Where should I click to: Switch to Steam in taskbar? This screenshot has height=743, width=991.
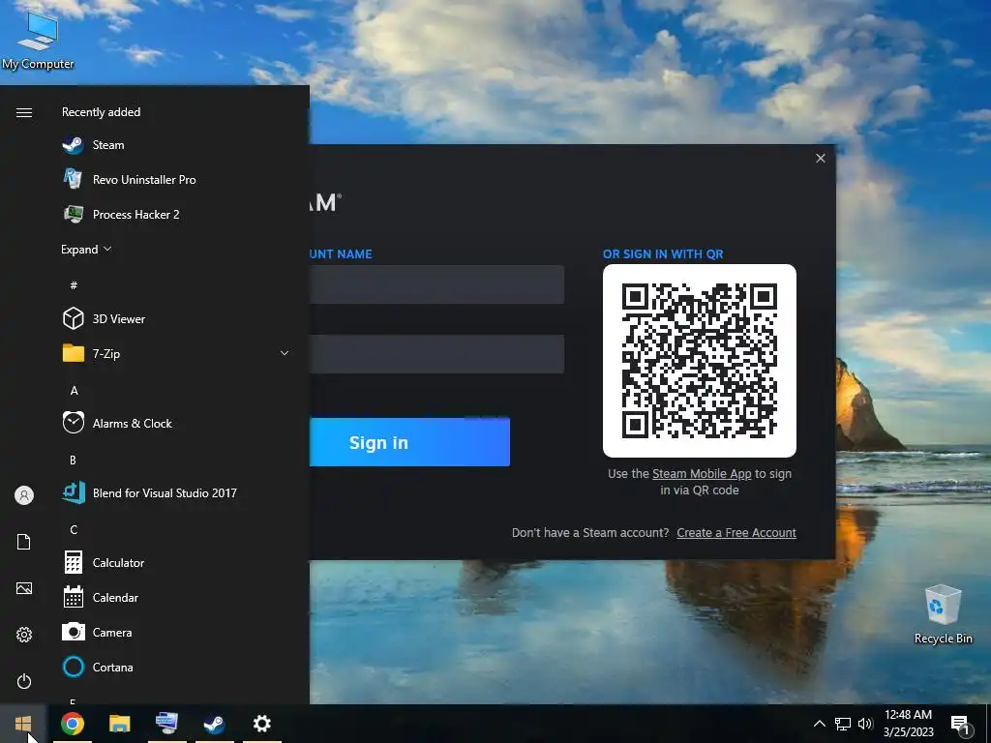coord(214,724)
